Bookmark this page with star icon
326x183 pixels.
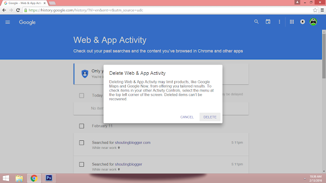pos(315,10)
